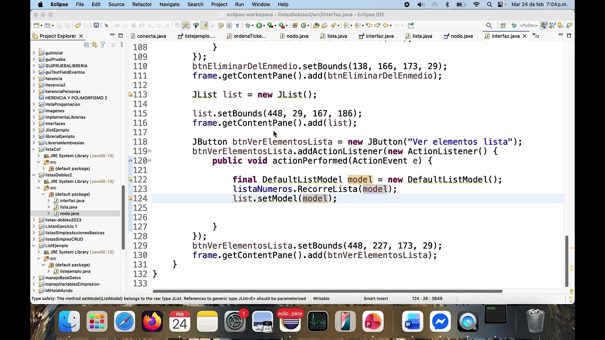Open the Navigate menu
This screenshot has height=340, width=605.
(169, 4)
